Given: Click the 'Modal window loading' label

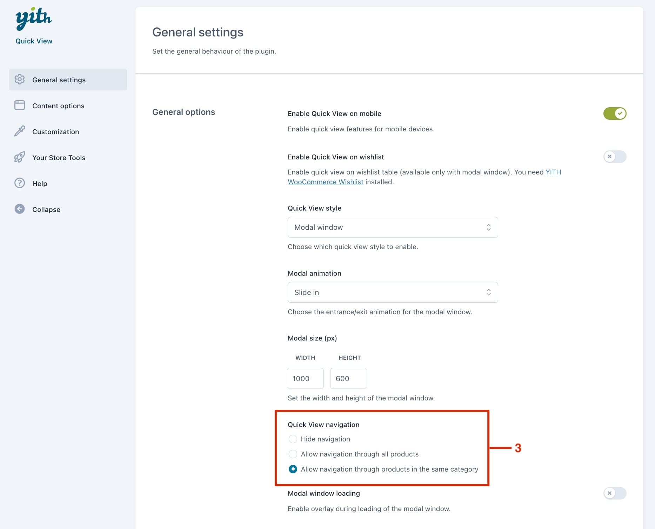Looking at the screenshot, I should click(324, 493).
